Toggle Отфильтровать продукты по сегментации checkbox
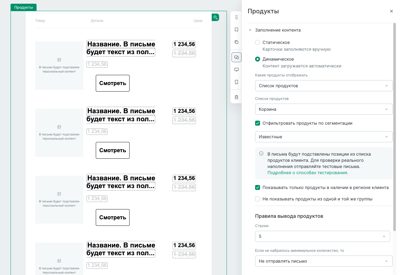The height and width of the screenshot is (275, 402). 258,123
